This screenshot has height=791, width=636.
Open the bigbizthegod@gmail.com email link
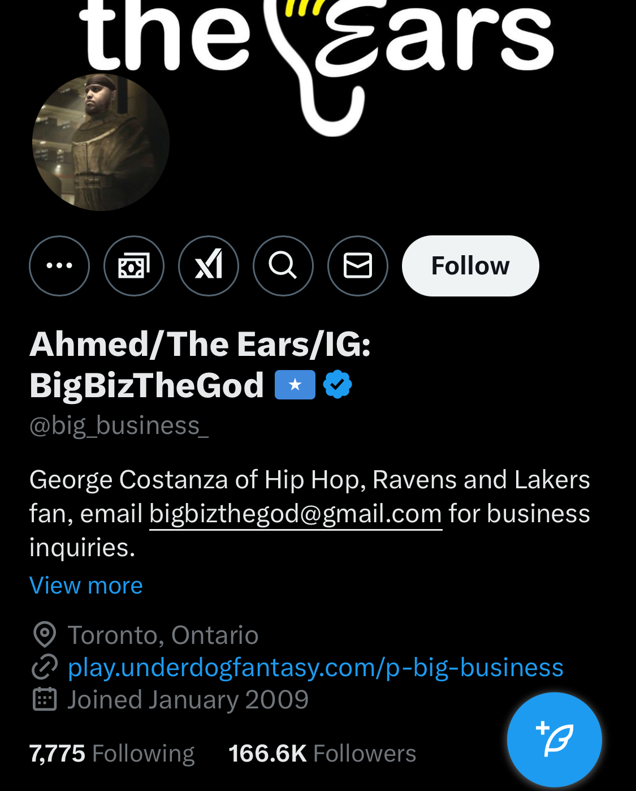pos(296,514)
